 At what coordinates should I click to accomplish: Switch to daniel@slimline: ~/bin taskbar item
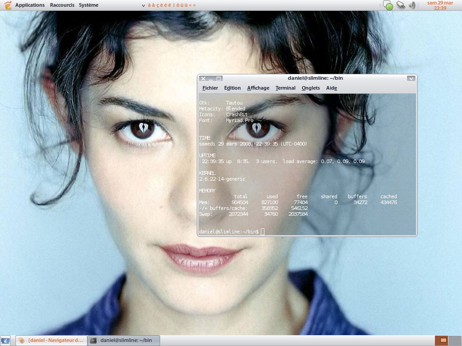coord(124,341)
